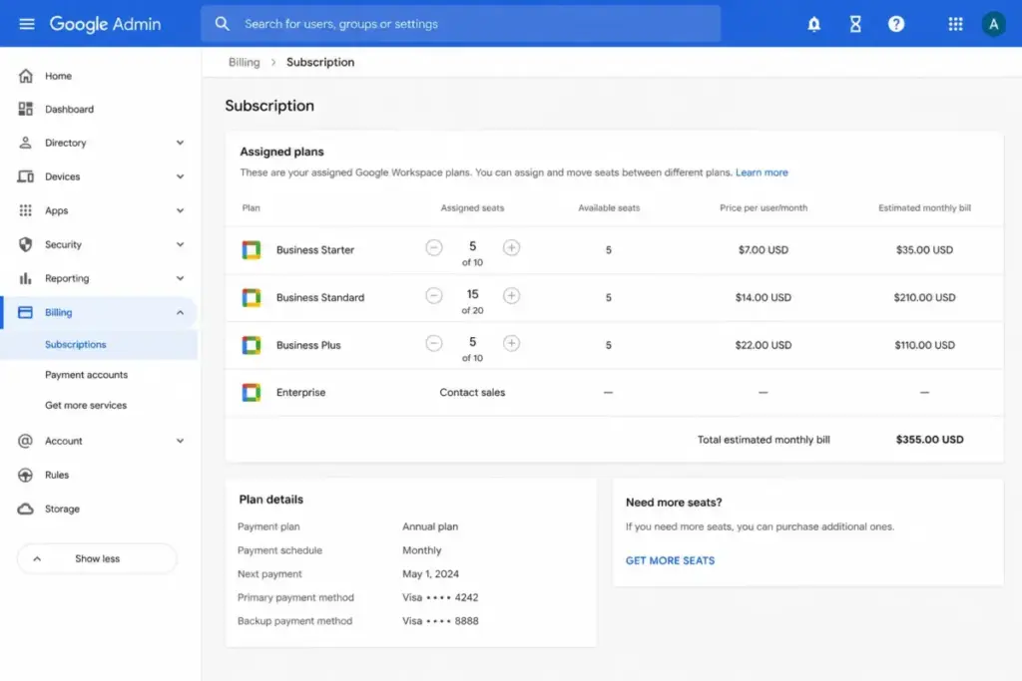Viewport: 1022px width, 681px height.
Task: Open Payment accounts
Action: [86, 375]
